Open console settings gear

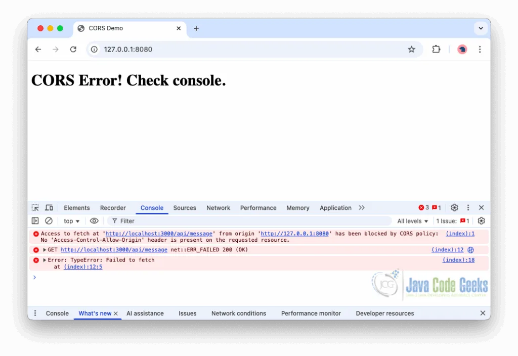(482, 221)
